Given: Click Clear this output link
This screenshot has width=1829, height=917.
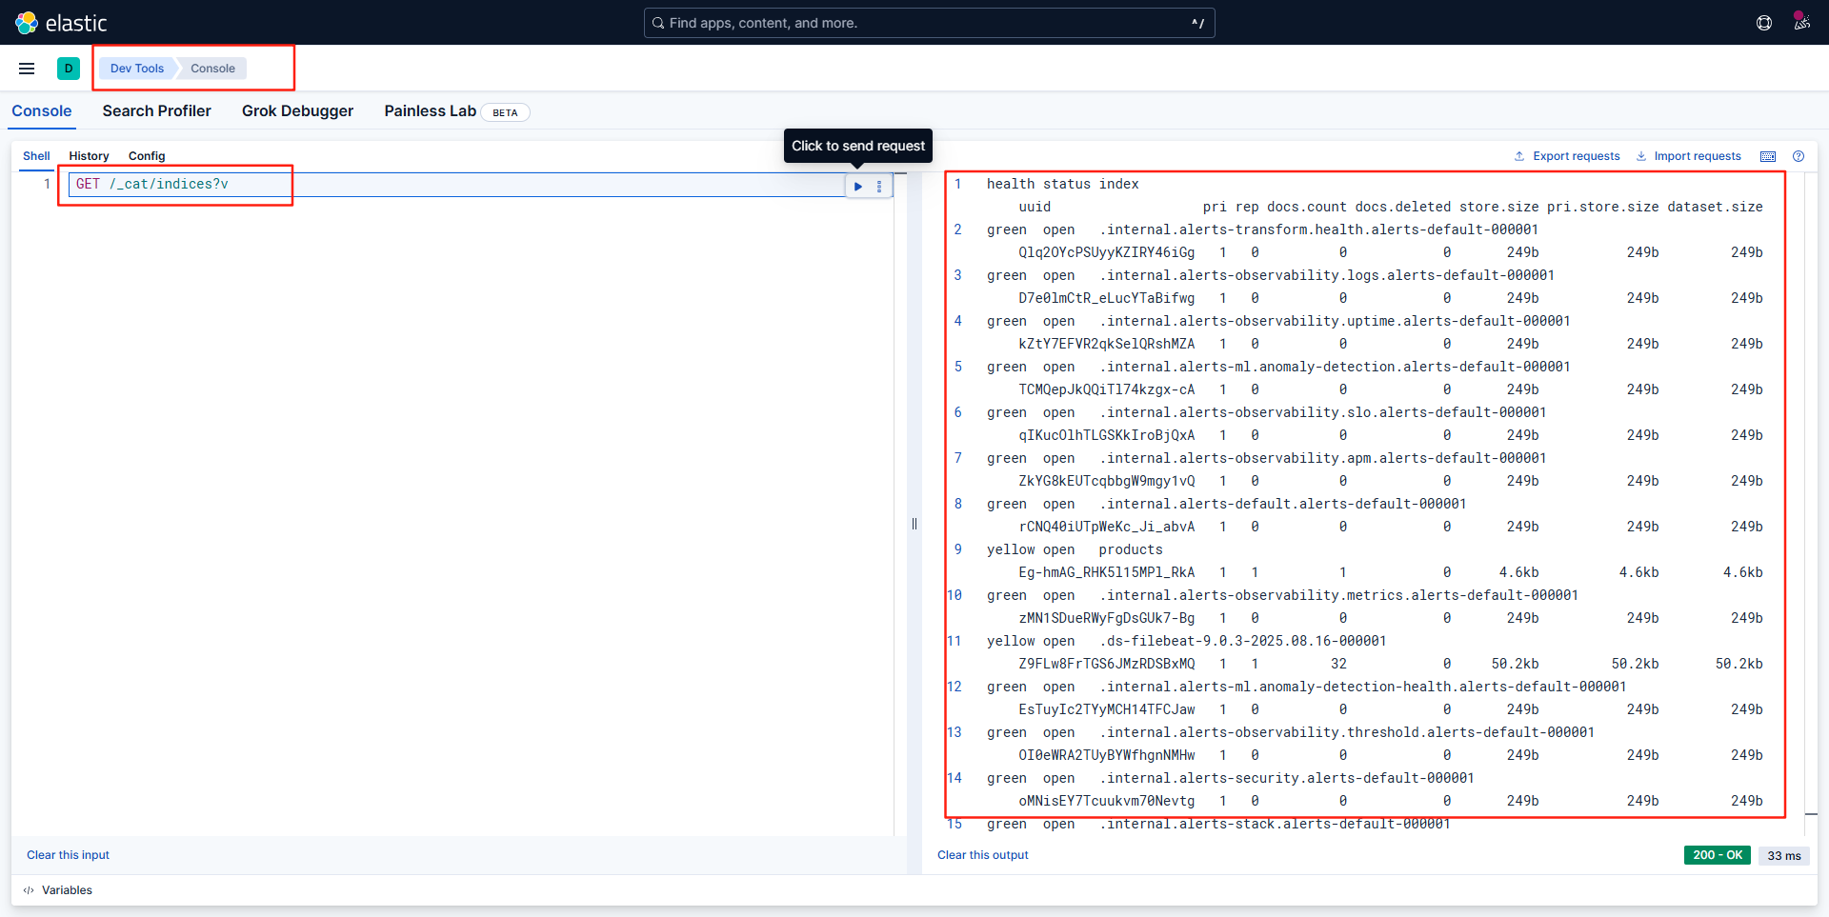Looking at the screenshot, I should [983, 855].
